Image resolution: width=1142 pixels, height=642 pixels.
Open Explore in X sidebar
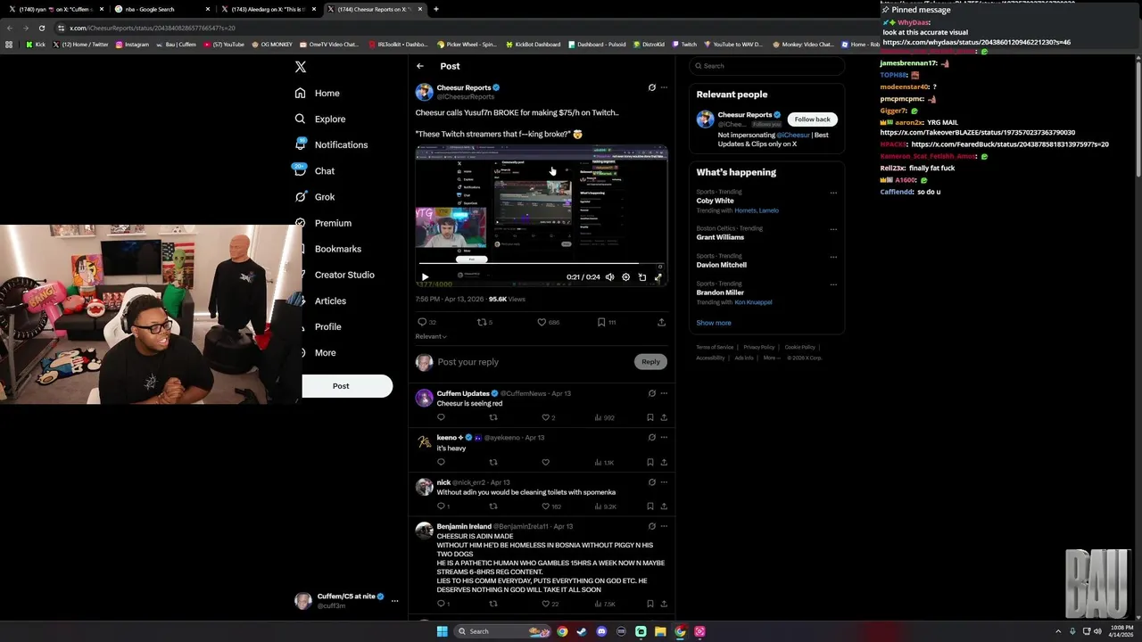(320, 119)
